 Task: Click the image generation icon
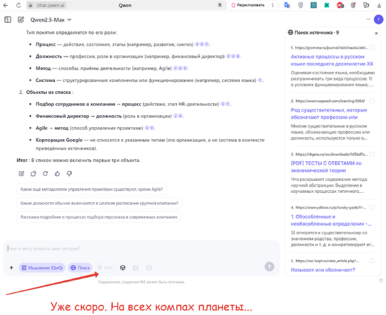[135, 268]
